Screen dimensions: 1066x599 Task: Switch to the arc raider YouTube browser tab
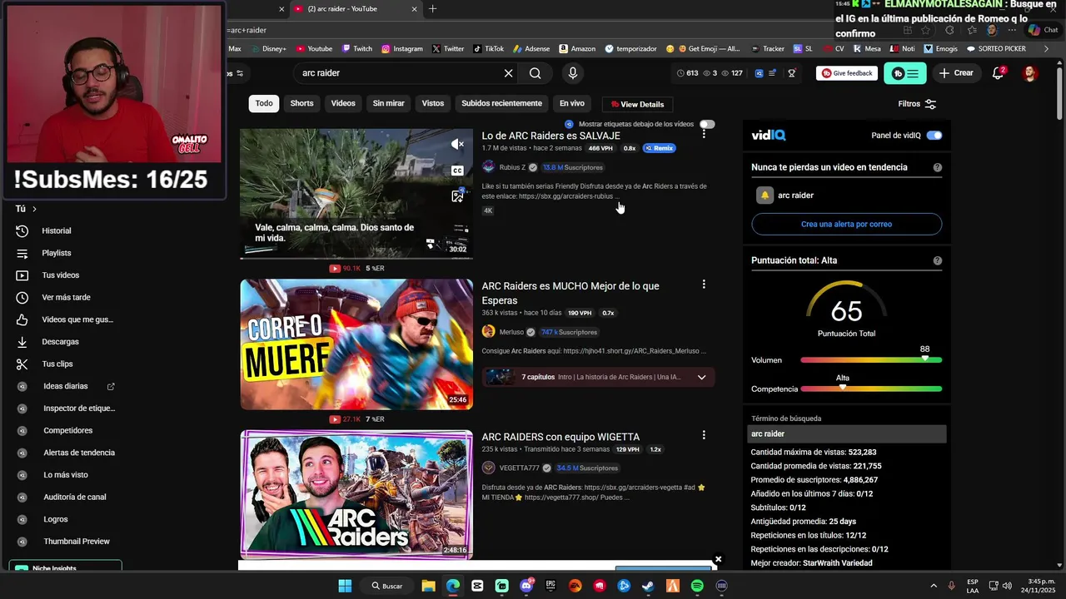tap(354, 9)
